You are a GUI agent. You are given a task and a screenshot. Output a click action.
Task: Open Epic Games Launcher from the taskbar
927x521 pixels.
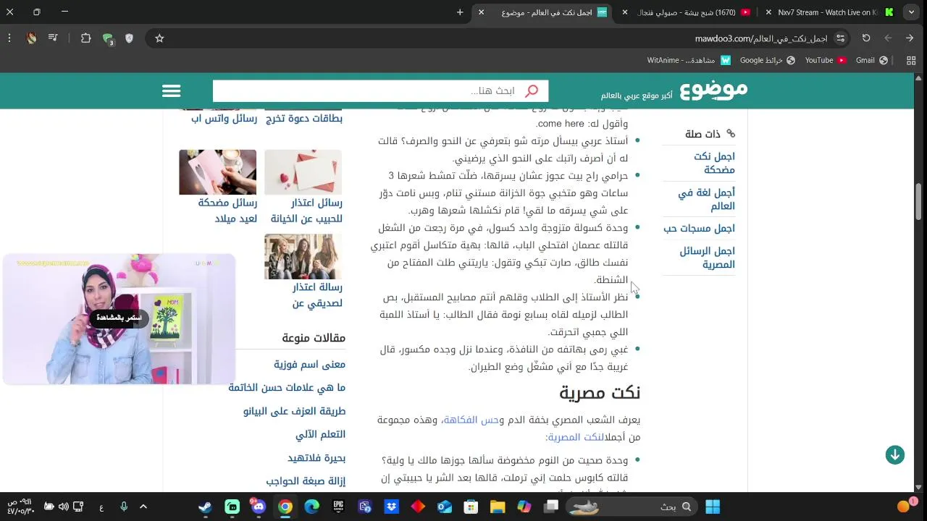(x=338, y=507)
